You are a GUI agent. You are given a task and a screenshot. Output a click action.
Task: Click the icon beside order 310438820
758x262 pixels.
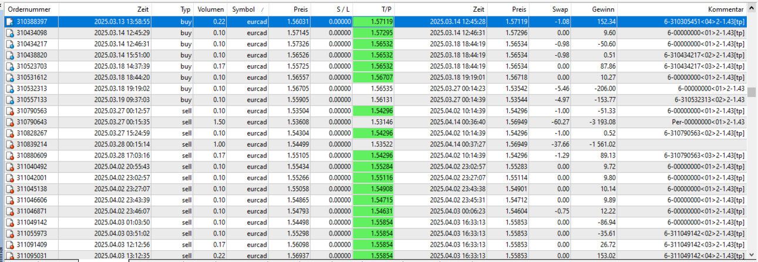[x=9, y=55]
